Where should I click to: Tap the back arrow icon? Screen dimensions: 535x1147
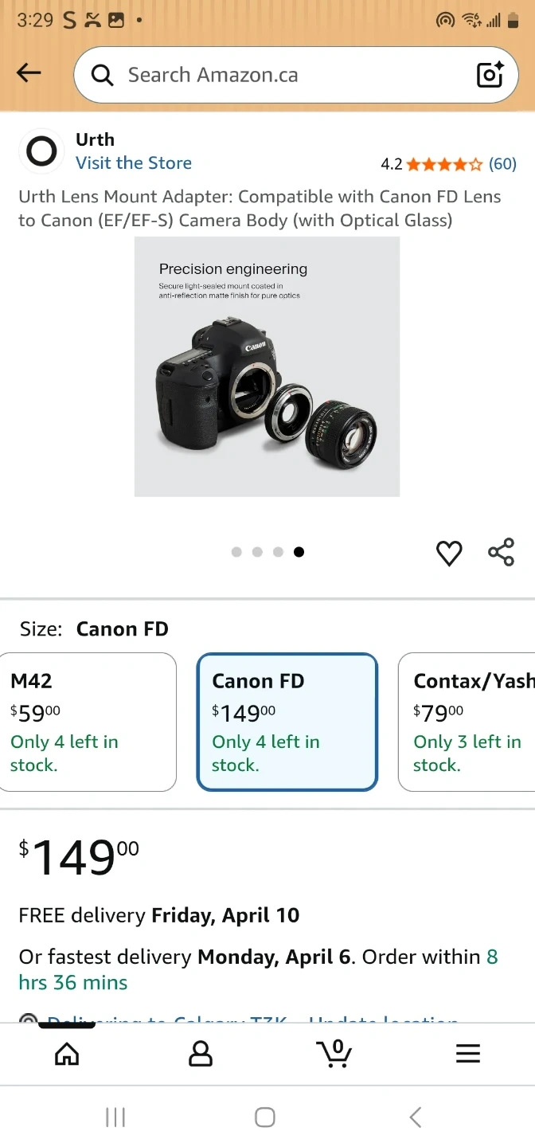pos(29,74)
